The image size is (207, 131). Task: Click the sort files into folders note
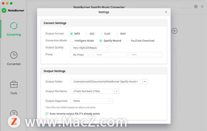(x=71, y=107)
